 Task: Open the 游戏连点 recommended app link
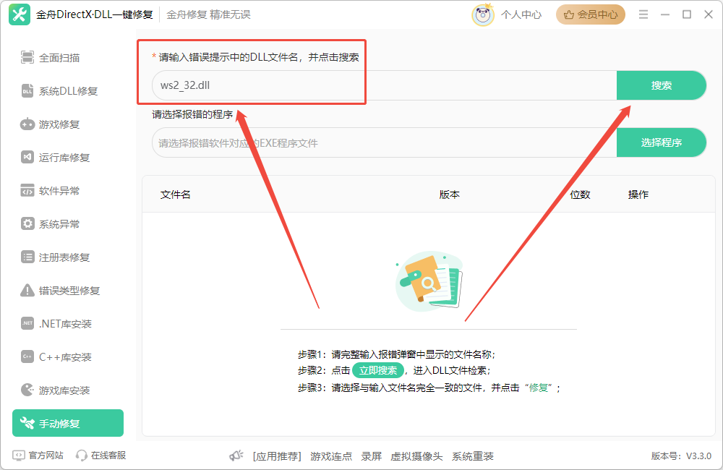(331, 456)
